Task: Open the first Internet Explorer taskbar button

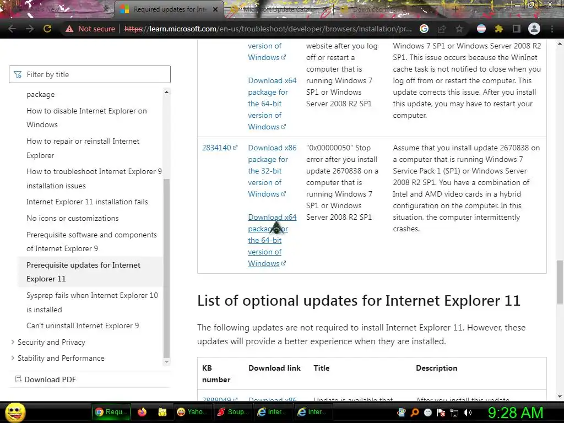Action: [274, 412]
